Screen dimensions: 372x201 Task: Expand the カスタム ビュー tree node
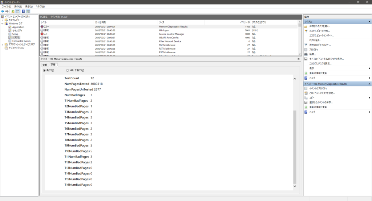pos(2,20)
